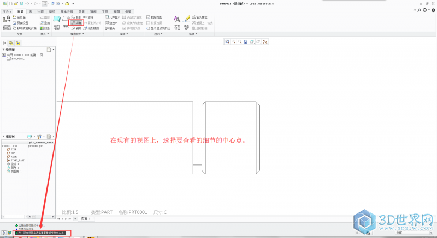Select the favorites navigator tab icon
The image size is (437, 238).
coord(18,43)
